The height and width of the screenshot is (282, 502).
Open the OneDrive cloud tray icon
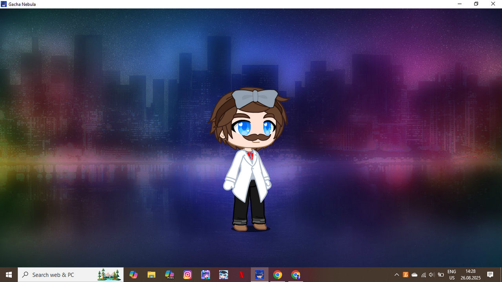(415, 275)
